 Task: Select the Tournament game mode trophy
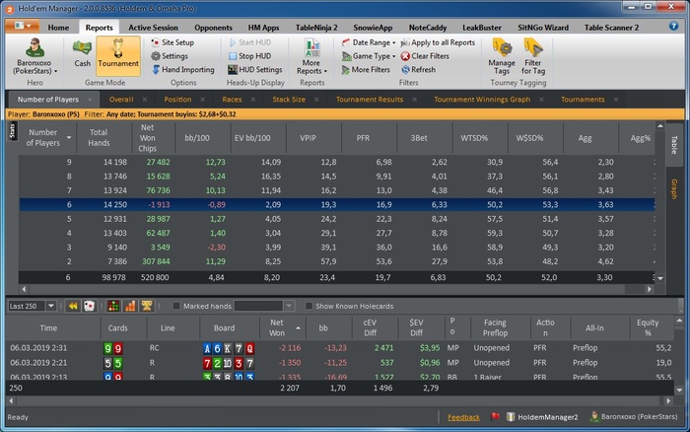coord(118,54)
